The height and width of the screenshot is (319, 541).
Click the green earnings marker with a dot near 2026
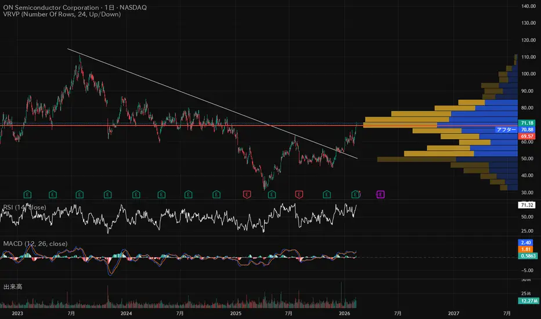[355, 195]
